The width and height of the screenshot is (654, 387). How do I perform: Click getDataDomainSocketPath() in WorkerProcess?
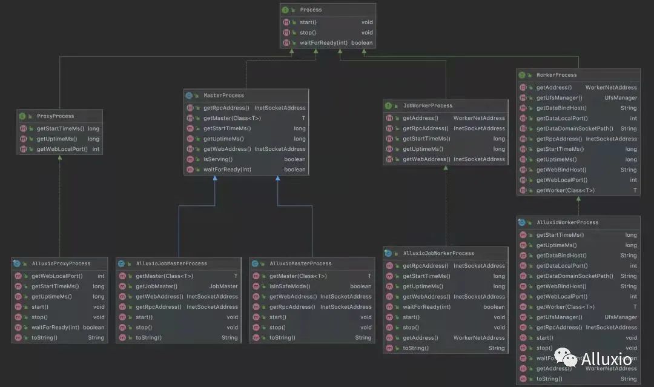[x=575, y=128]
